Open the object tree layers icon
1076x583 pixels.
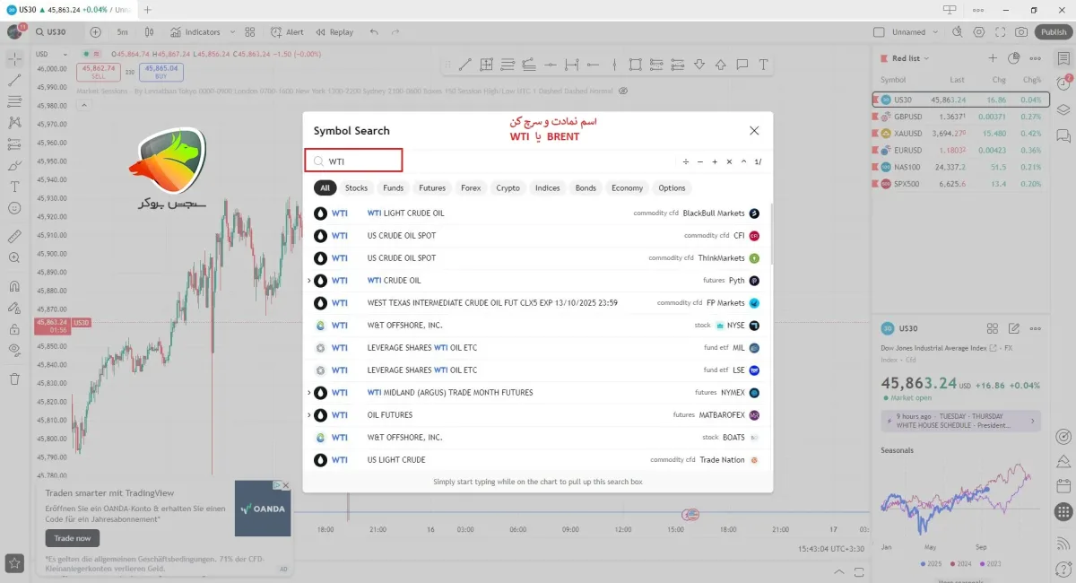coord(1063,110)
